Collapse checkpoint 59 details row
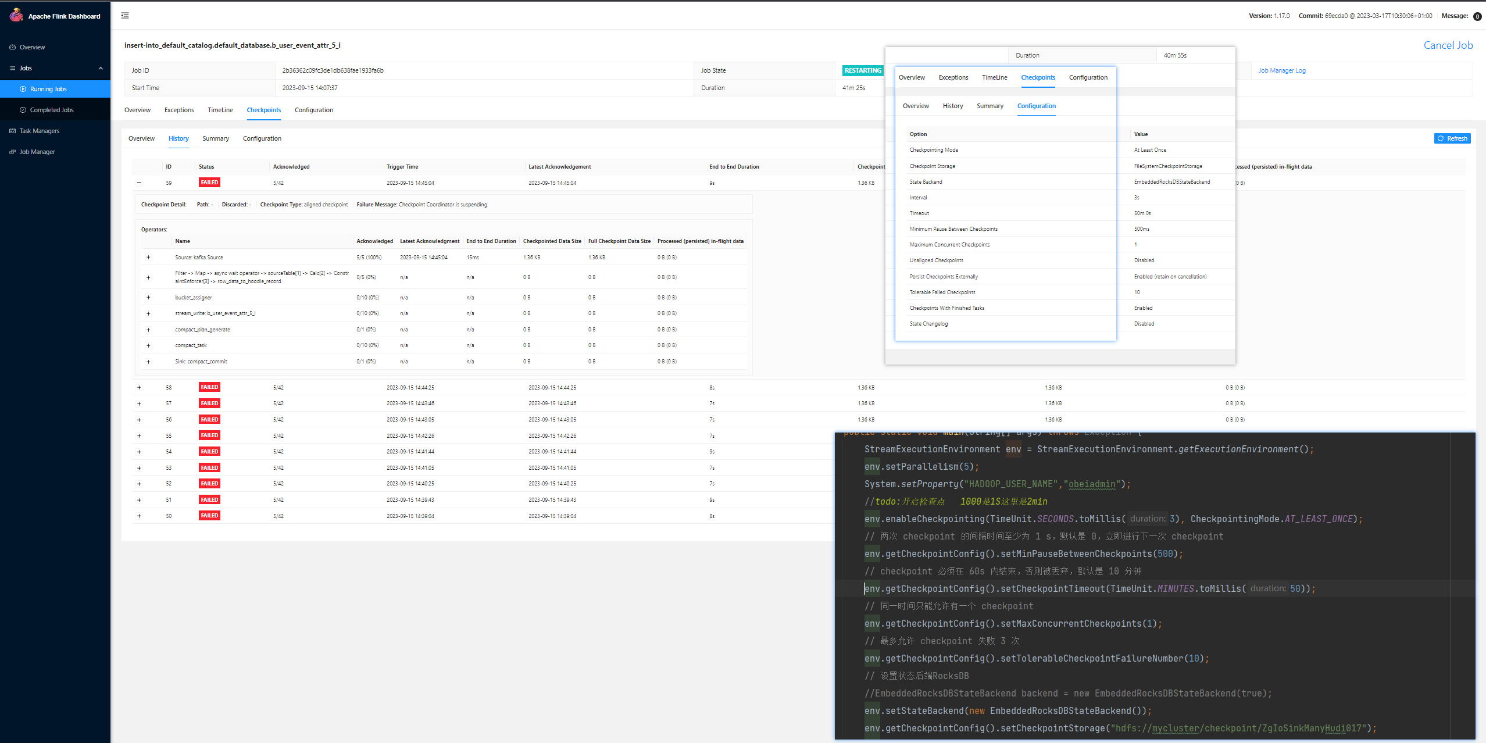Viewport: 1486px width, 743px height. (x=139, y=183)
